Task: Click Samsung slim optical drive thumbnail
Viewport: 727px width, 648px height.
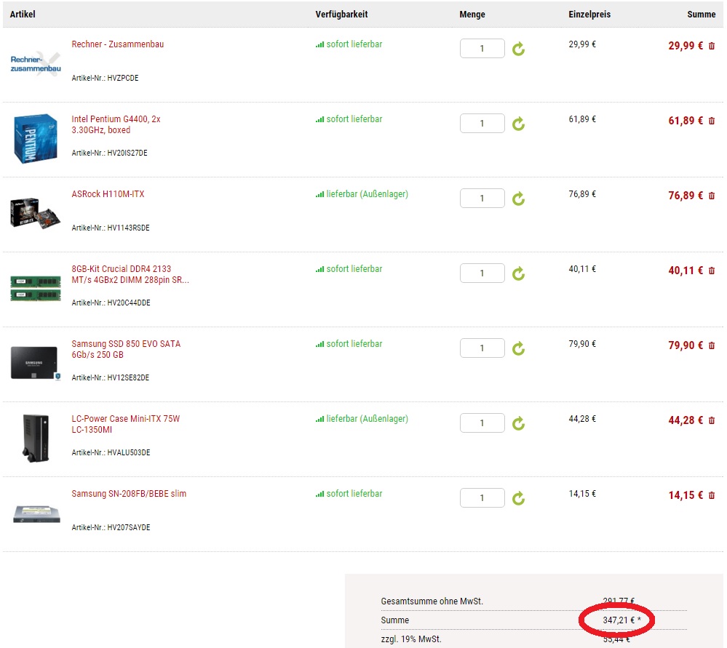Action: 36,514
